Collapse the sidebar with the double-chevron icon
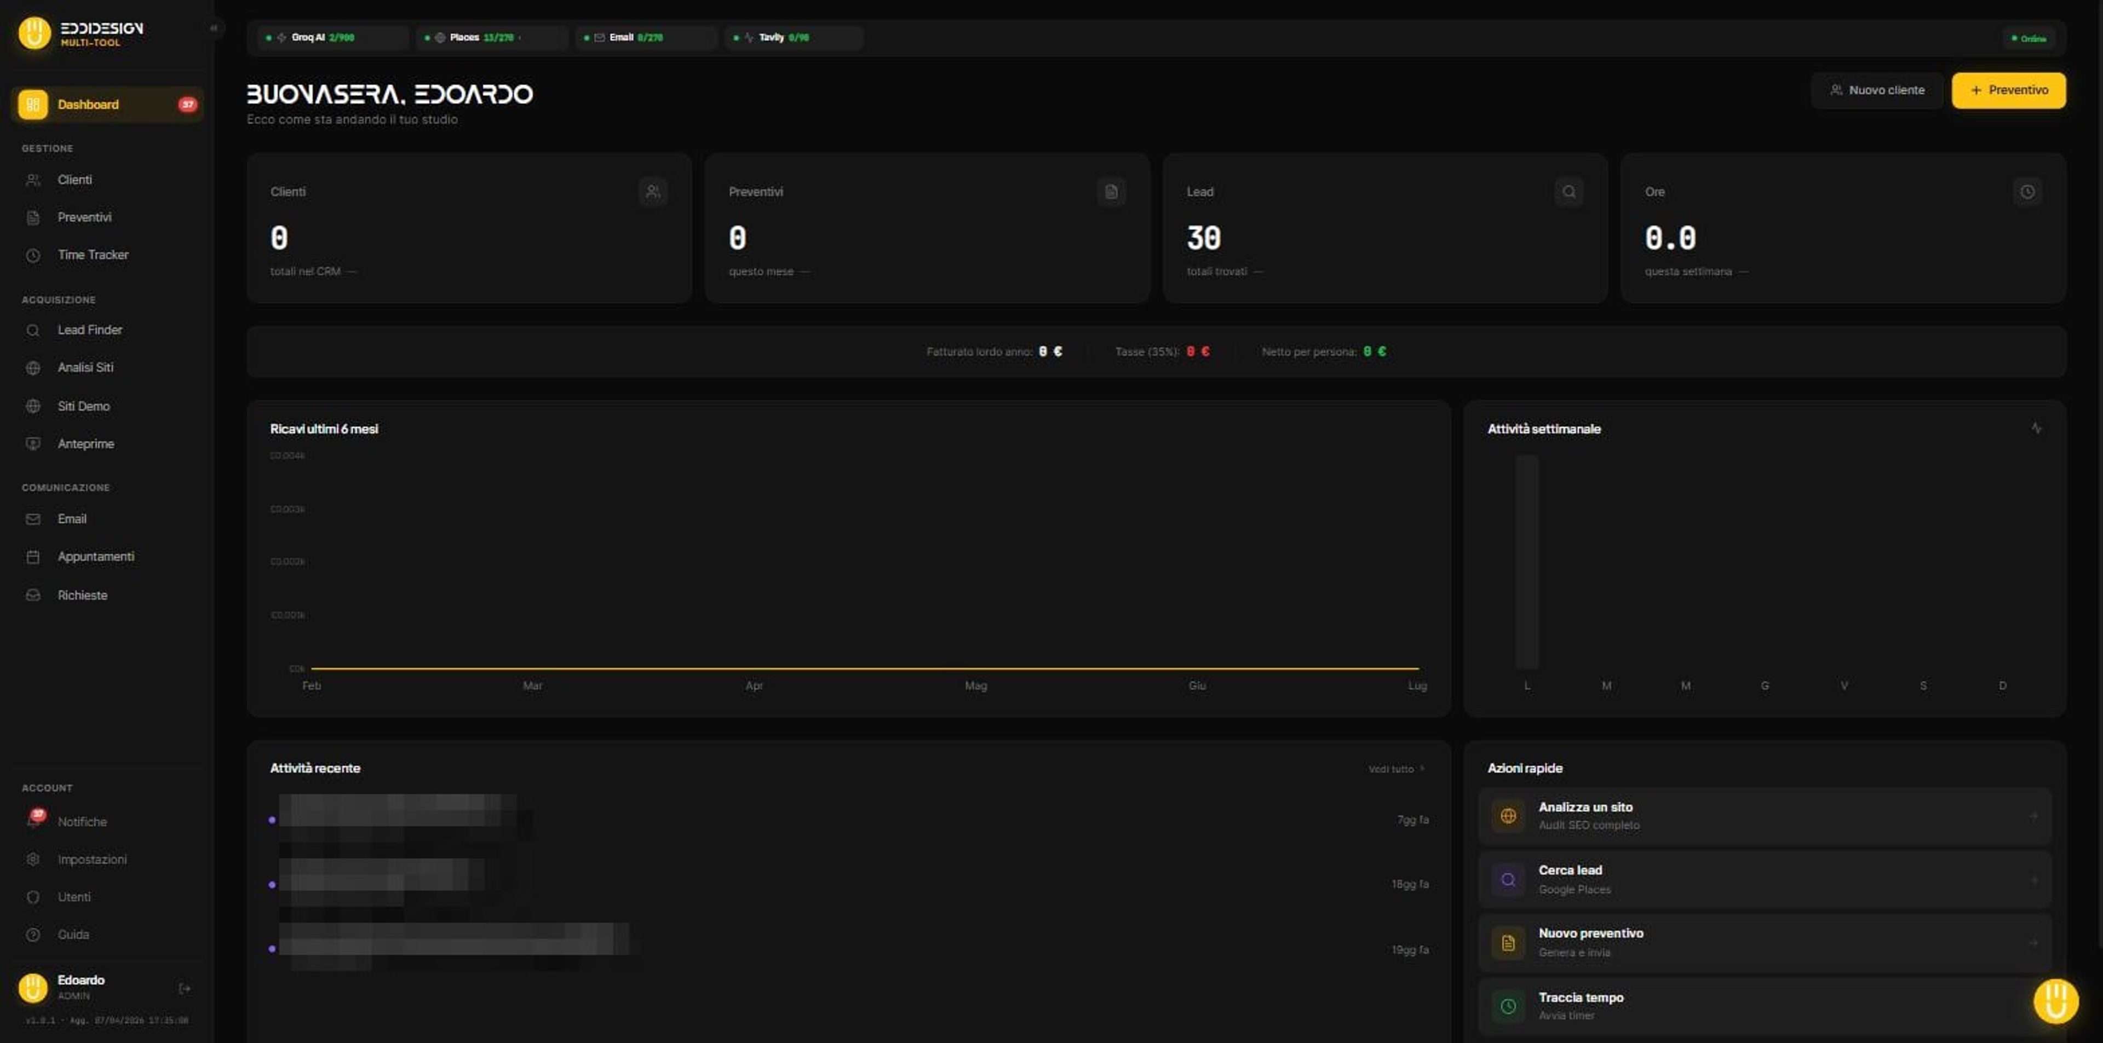This screenshot has width=2103, height=1043. click(213, 28)
